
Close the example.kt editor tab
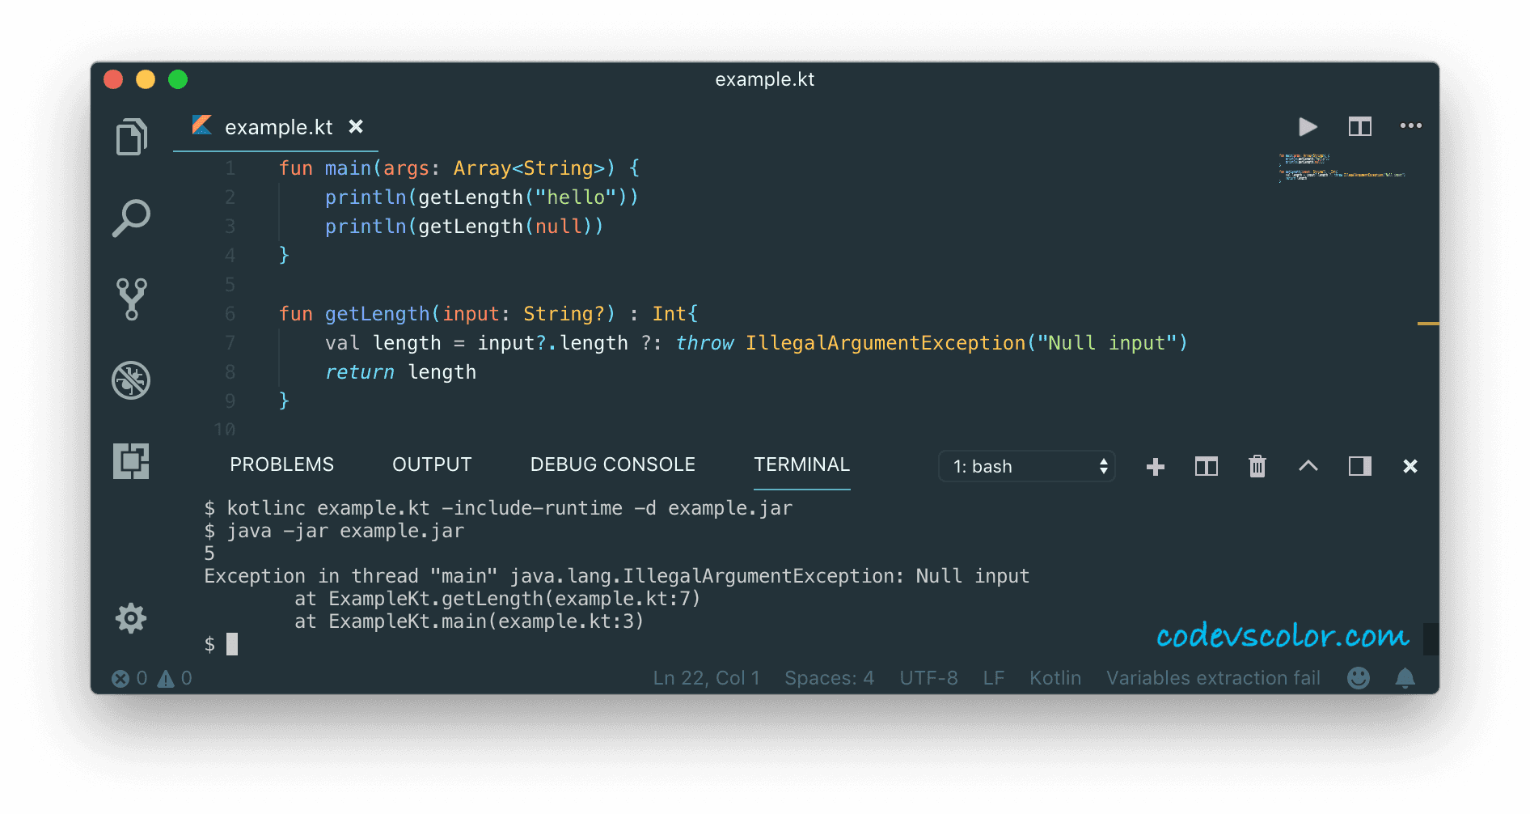point(356,127)
